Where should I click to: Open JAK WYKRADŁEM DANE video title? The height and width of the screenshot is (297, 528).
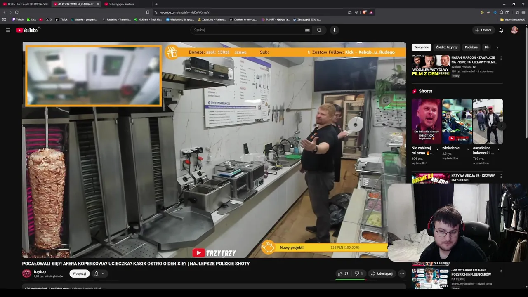coord(471,272)
